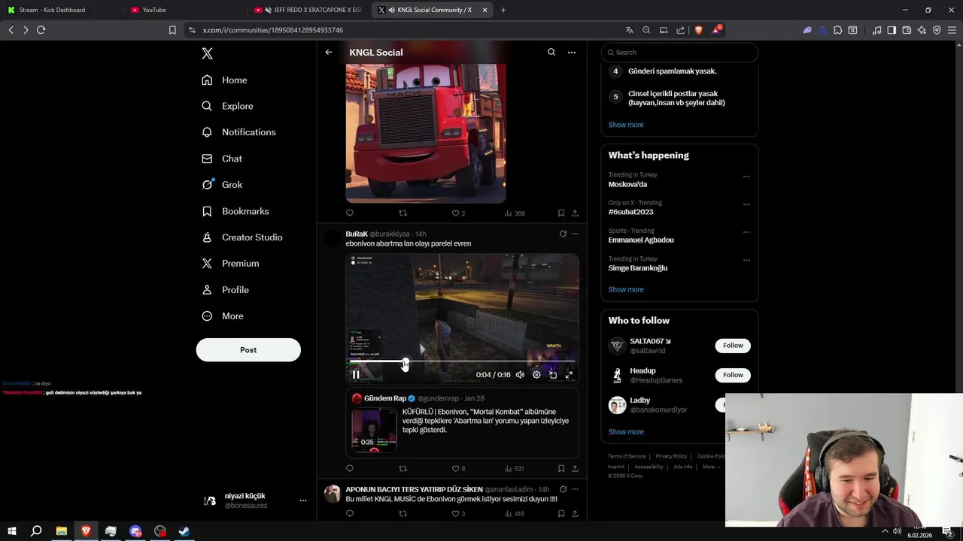
Task: Click the X search input field
Action: tap(679, 53)
